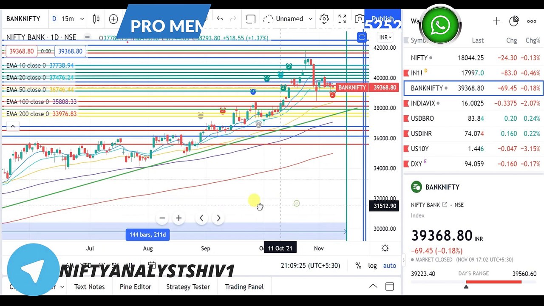Open the NIFTY BANK external link icon

click(445, 205)
